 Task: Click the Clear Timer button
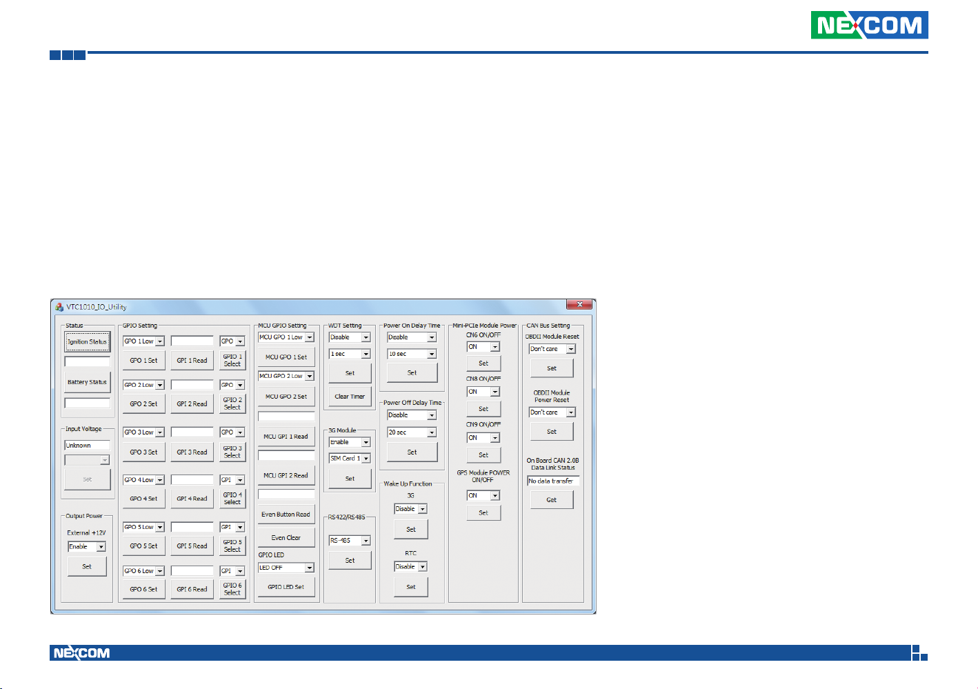[x=350, y=397]
